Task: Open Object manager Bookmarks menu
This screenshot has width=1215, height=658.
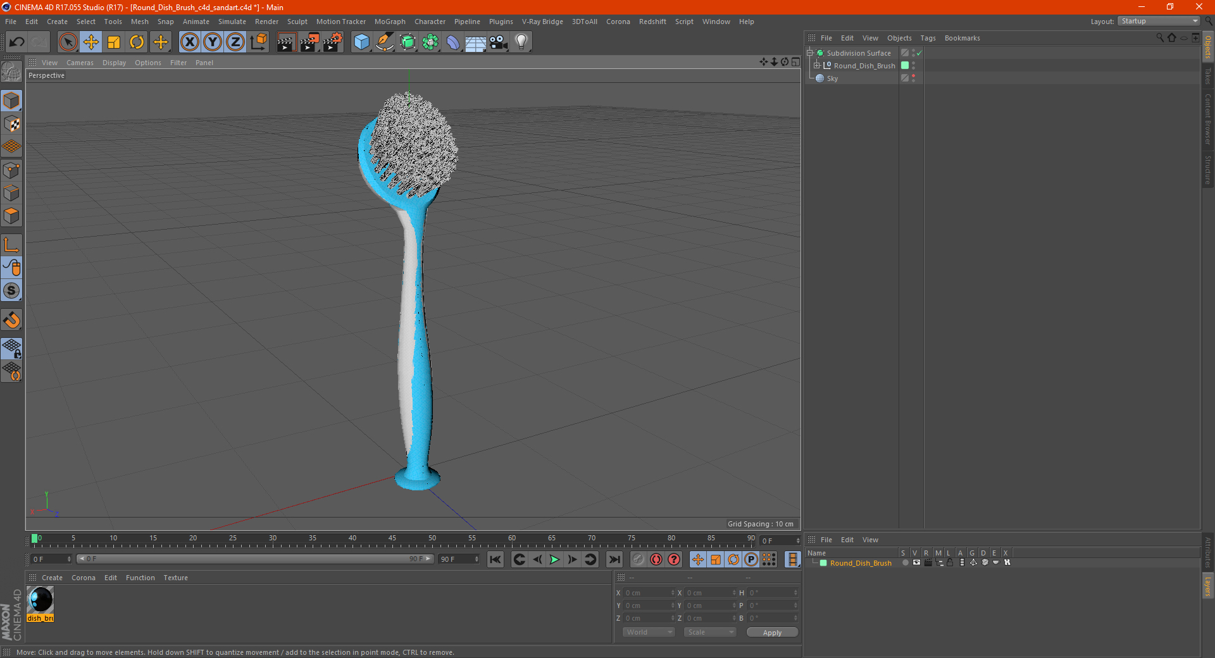Action: pyautogui.click(x=962, y=38)
